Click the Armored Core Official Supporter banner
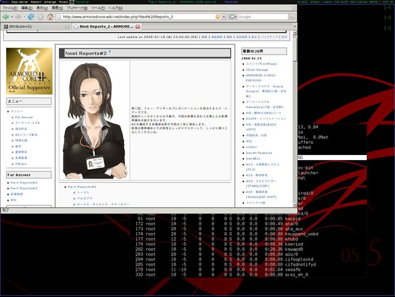Image resolution: width=395 pixels, height=297 pixels. point(29,71)
